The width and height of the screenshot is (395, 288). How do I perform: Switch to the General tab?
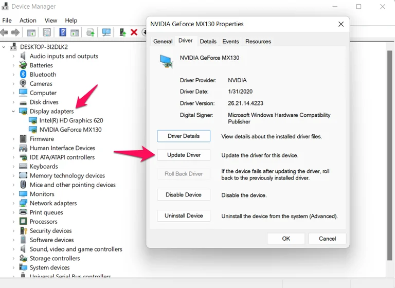coord(163,41)
